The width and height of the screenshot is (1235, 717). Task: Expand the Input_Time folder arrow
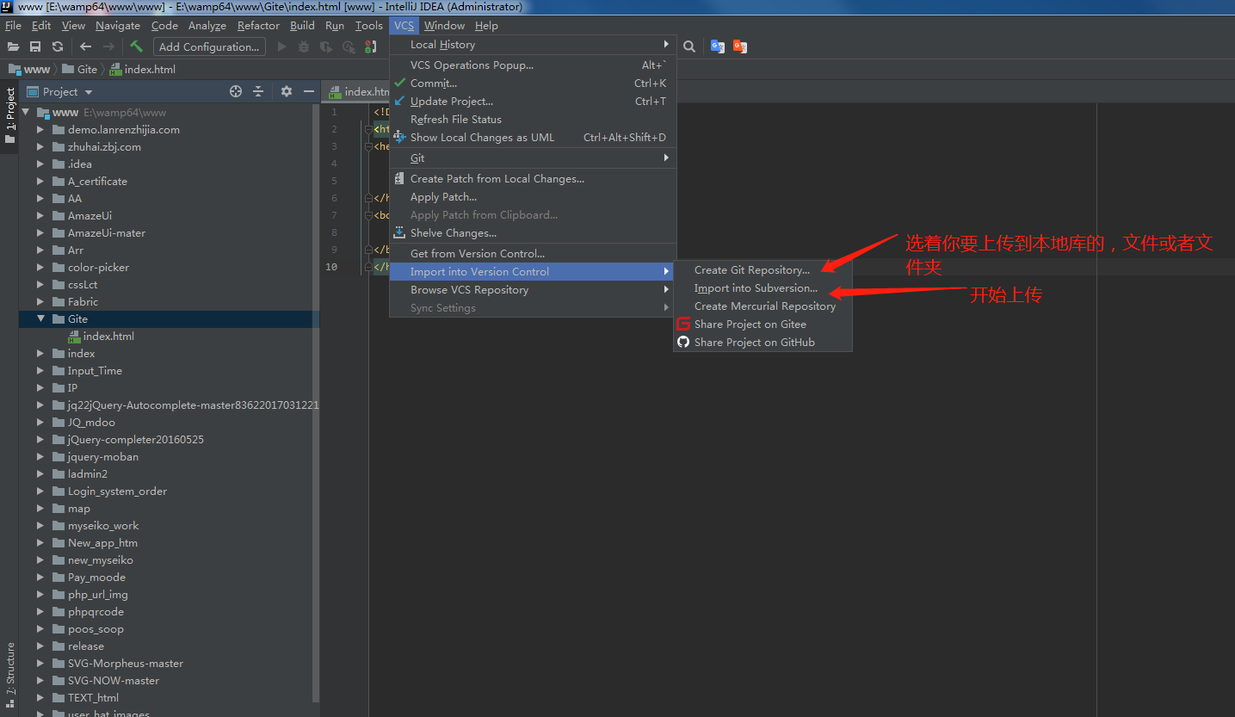pyautogui.click(x=40, y=370)
